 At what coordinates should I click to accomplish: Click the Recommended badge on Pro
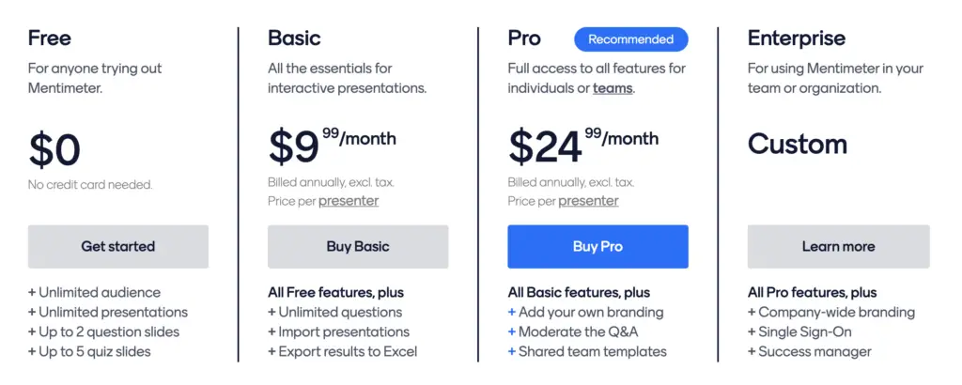(630, 39)
